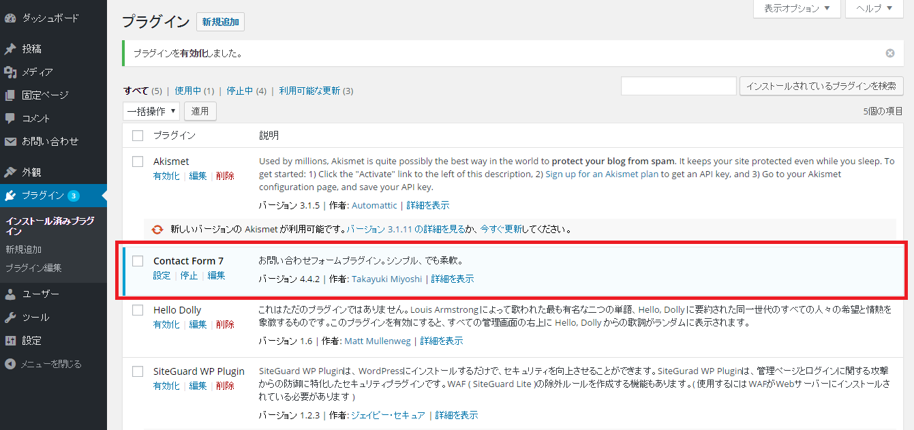Check the Akismet plugin checkbox
The image size is (914, 430).
[x=137, y=162]
